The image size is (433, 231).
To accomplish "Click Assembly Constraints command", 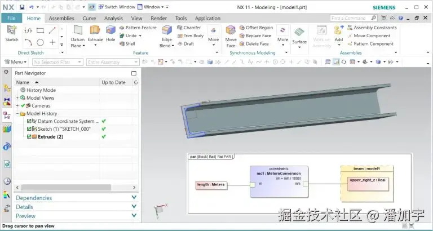I will 372,28.
